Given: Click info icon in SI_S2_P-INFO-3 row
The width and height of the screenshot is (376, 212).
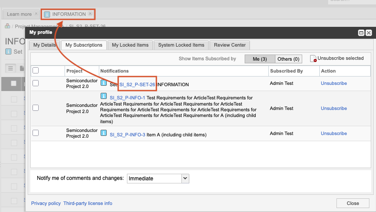Looking at the screenshot, I should click(103, 133).
